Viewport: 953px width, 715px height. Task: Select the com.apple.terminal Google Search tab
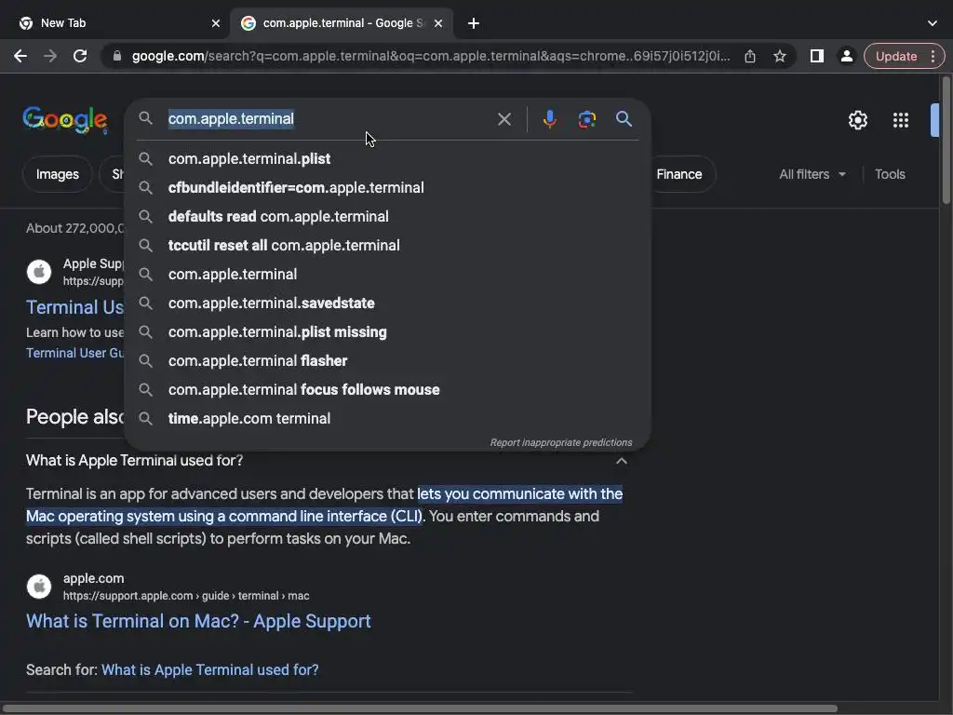tap(342, 23)
